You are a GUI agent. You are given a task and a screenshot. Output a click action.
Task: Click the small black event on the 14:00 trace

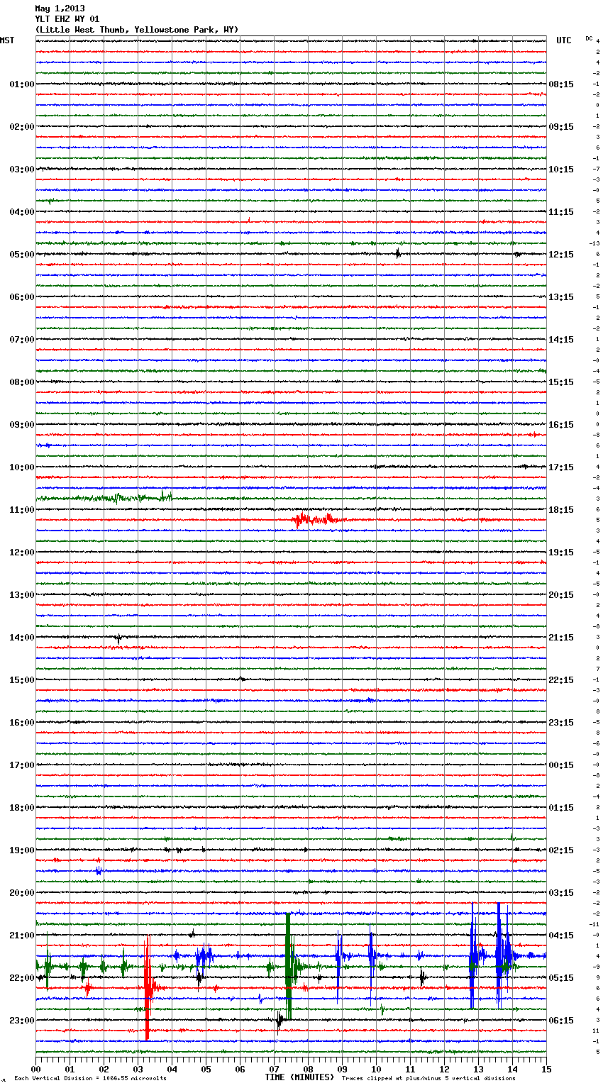pyautogui.click(x=118, y=638)
